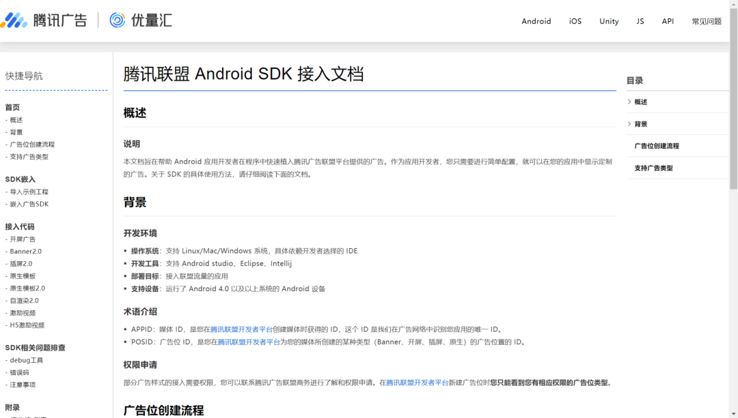Click the bold 部署目标 bullet label
738x418 pixels.
(x=145, y=277)
